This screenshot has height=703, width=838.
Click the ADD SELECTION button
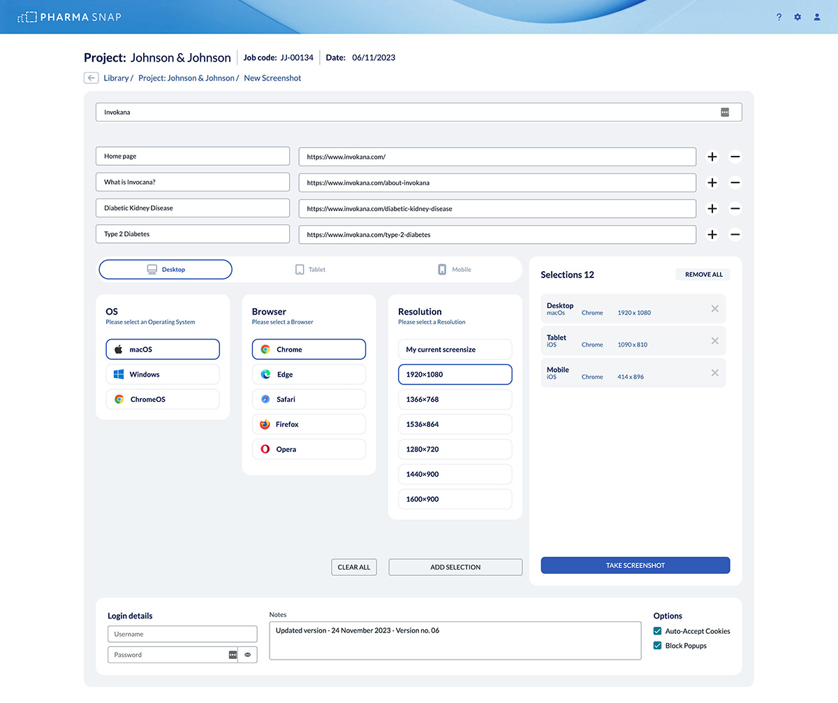pyautogui.click(x=455, y=567)
